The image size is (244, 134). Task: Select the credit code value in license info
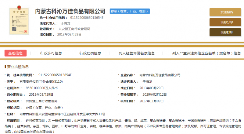(55, 75)
